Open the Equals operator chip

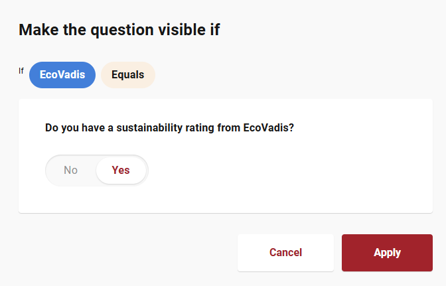tap(128, 75)
